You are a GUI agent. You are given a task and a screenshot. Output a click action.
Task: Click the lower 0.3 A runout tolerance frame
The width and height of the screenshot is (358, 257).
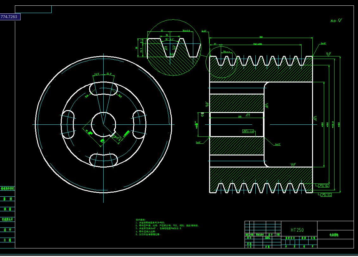pos(326,195)
